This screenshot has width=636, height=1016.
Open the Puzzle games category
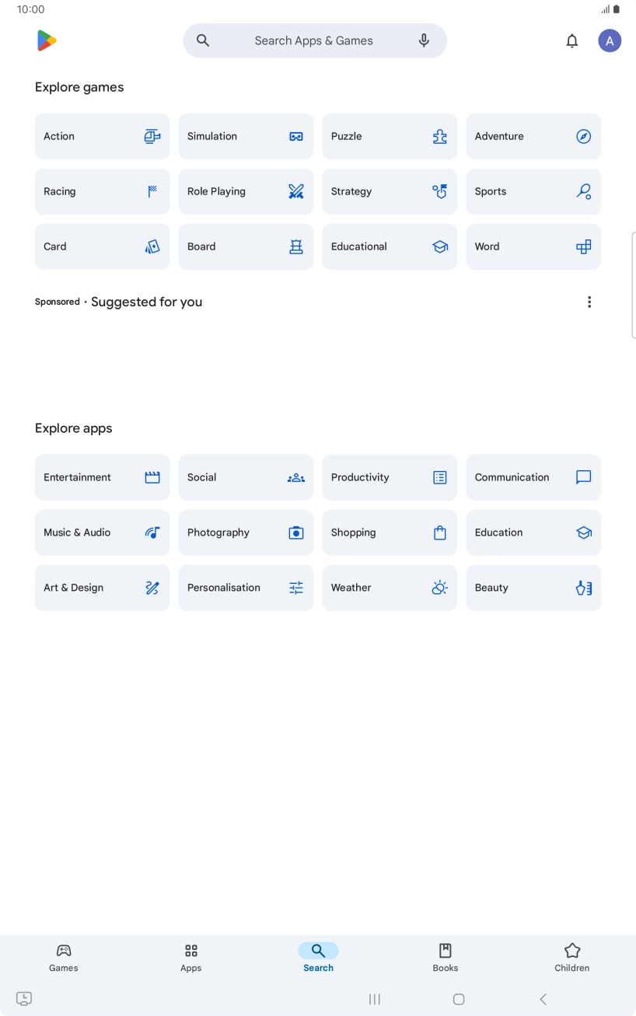pyautogui.click(x=390, y=136)
